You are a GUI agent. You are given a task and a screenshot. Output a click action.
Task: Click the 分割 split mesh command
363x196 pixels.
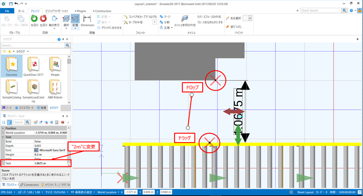coord(165,22)
